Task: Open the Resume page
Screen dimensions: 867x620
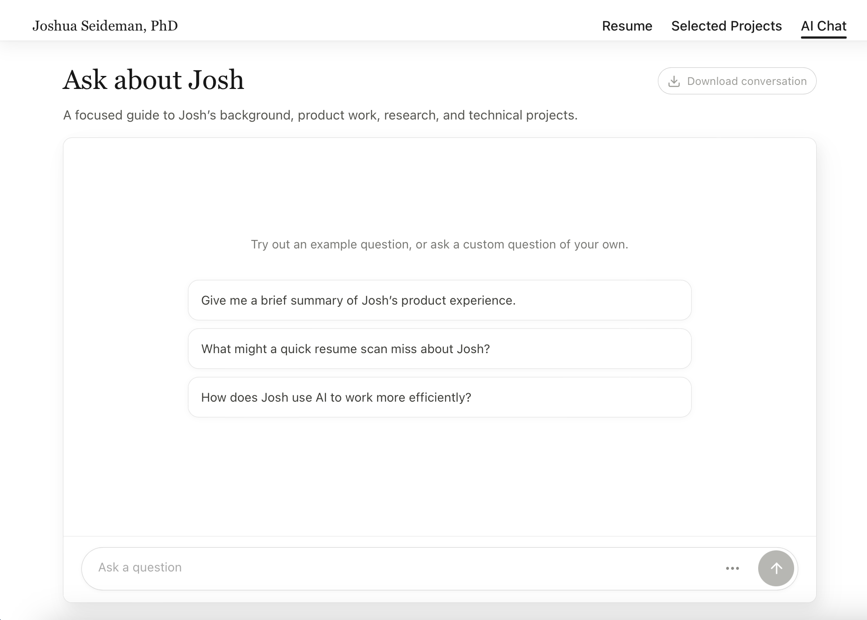Action: (627, 26)
